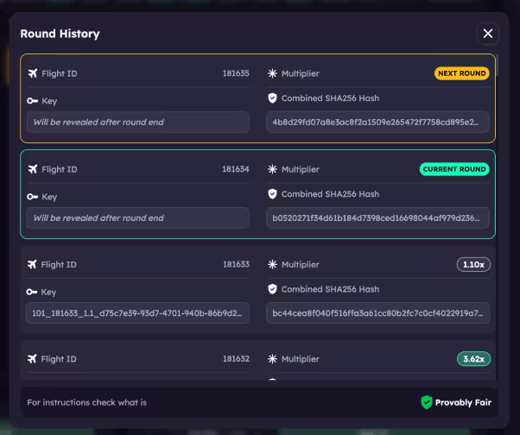Click the CURRENT ROUND badge
This screenshot has height=435, width=520.
454,169
